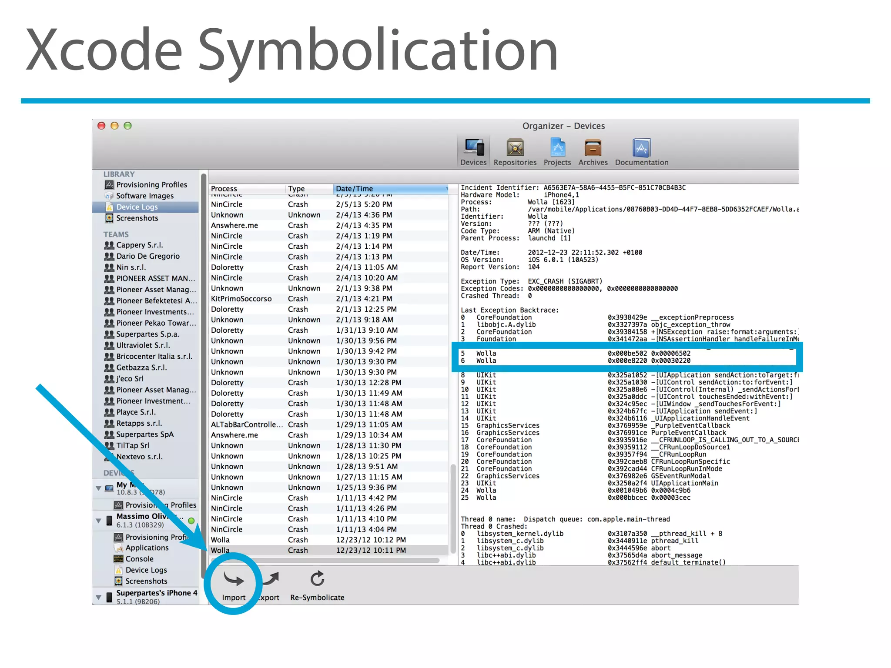The height and width of the screenshot is (668, 891).
Task: Select the ALTabBarControlle... crash row
Action: click(329, 425)
